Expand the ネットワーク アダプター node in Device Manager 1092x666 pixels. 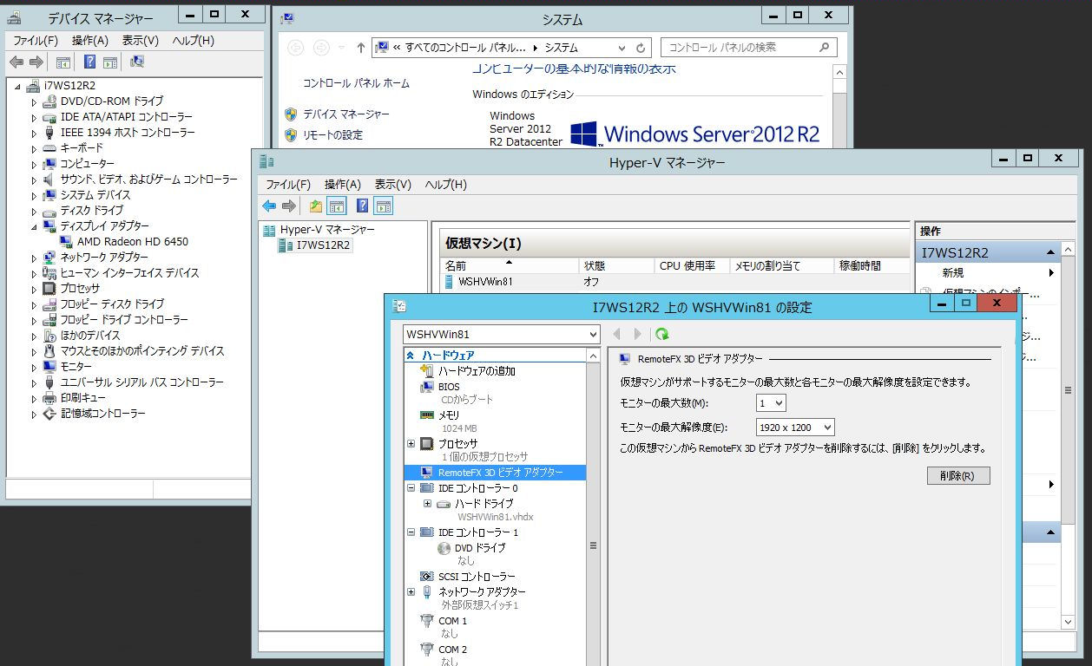pyautogui.click(x=35, y=258)
